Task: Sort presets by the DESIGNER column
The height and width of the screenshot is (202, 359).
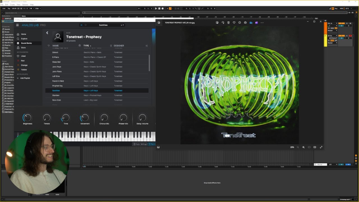Action: 119,45
